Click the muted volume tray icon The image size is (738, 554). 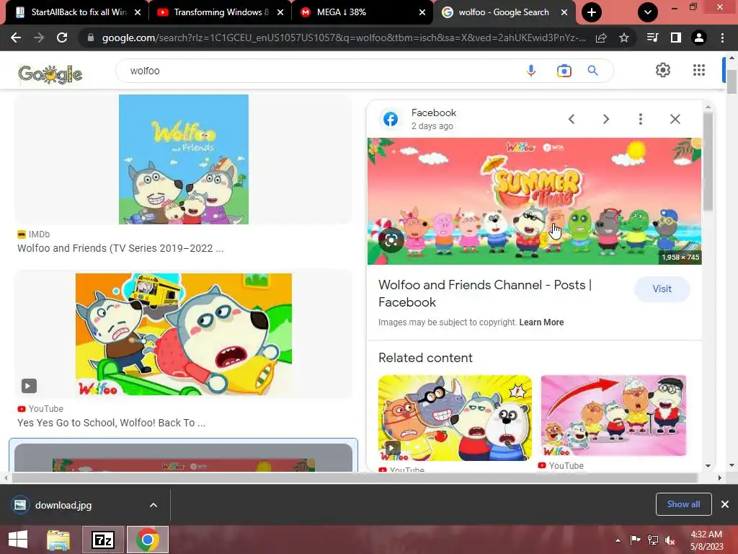point(670,540)
